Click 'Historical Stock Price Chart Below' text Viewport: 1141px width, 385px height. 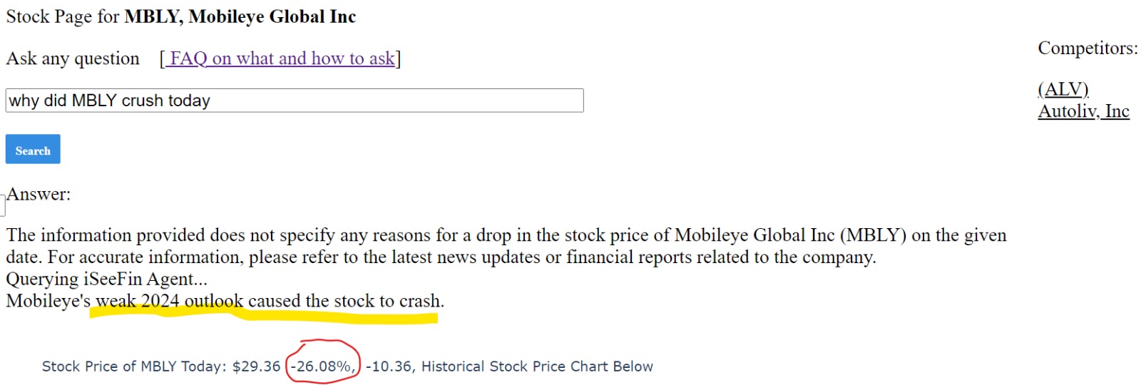(537, 366)
